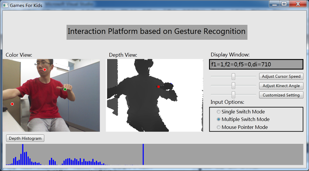
Task: Click the Kinect angle slider thumb
Action: click(x=233, y=85)
